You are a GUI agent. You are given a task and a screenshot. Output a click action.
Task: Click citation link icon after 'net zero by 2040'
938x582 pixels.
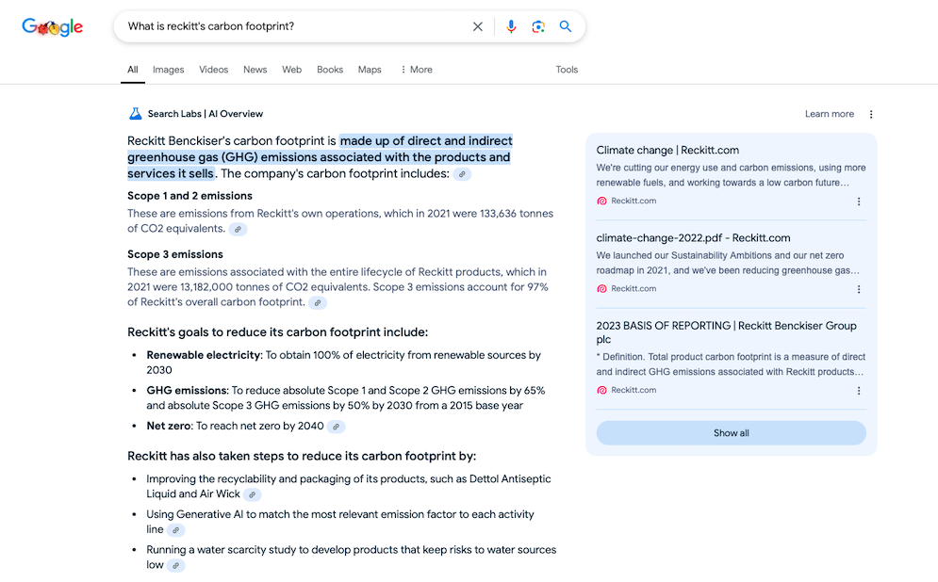tap(337, 427)
